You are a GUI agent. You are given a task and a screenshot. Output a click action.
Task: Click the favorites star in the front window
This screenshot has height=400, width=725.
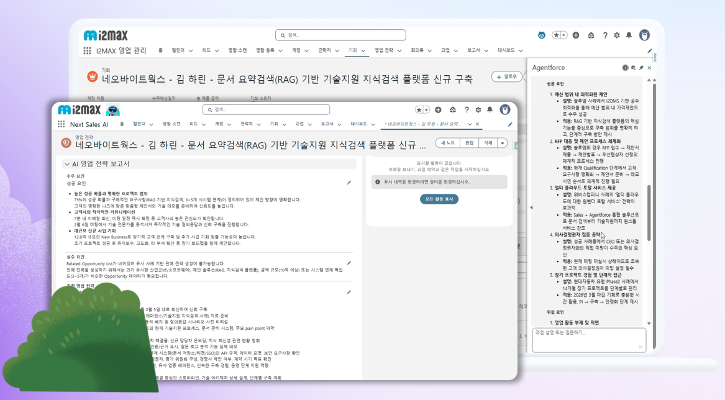(x=419, y=109)
